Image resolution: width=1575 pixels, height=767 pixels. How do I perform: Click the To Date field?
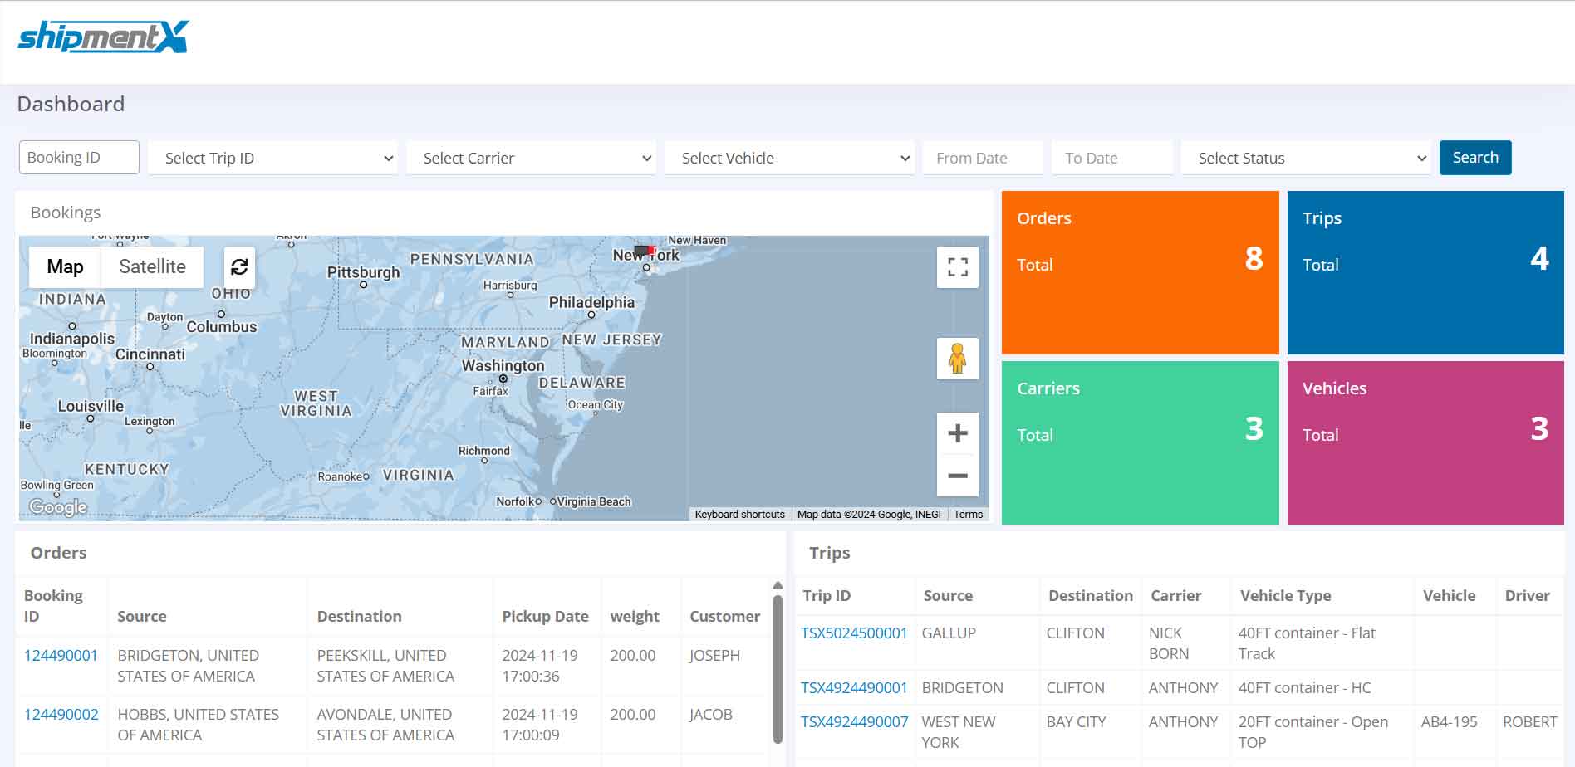point(1112,158)
